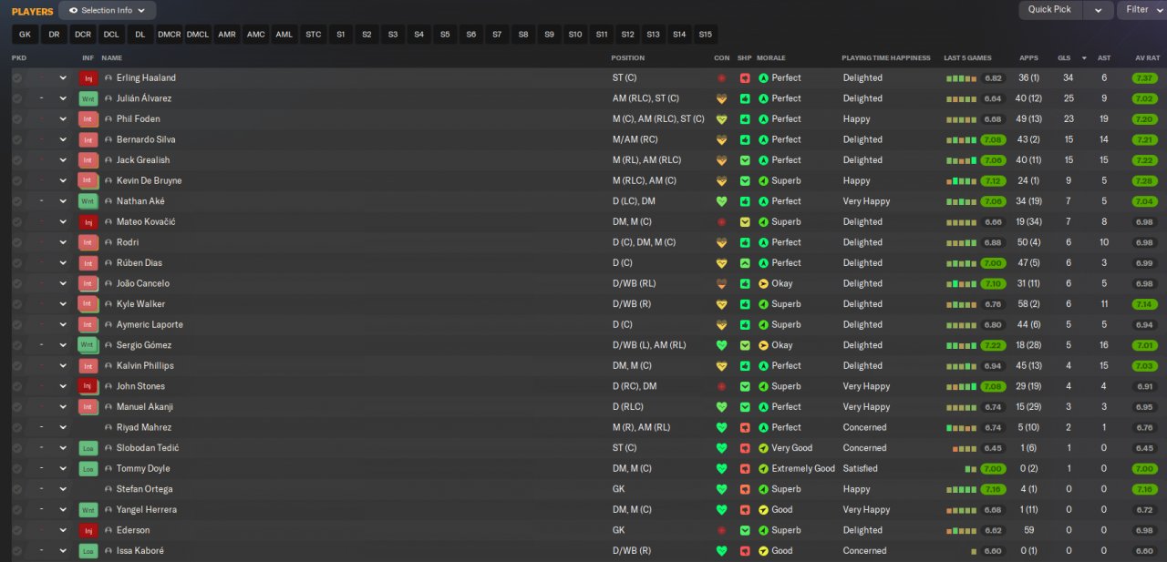
Task: Sort by the AV RAT column header
Action: click(1147, 58)
